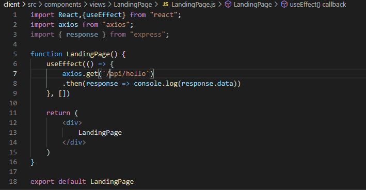366x190 pixels.
Task: Click the function keyword on line 5
Action: (x=46, y=54)
